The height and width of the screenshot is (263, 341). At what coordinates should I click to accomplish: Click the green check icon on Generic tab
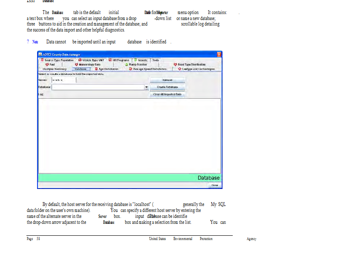click(135, 60)
